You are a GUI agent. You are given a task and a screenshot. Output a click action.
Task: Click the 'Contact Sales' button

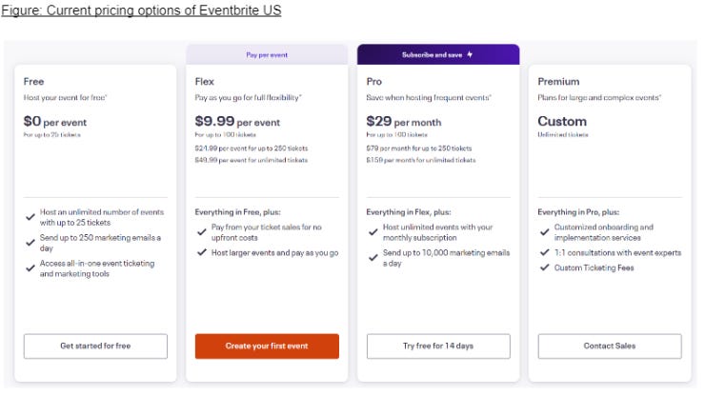610,346
